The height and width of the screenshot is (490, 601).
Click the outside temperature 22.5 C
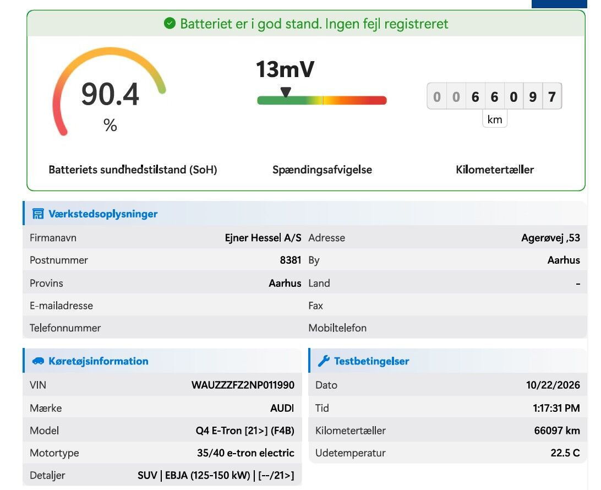[x=565, y=453]
